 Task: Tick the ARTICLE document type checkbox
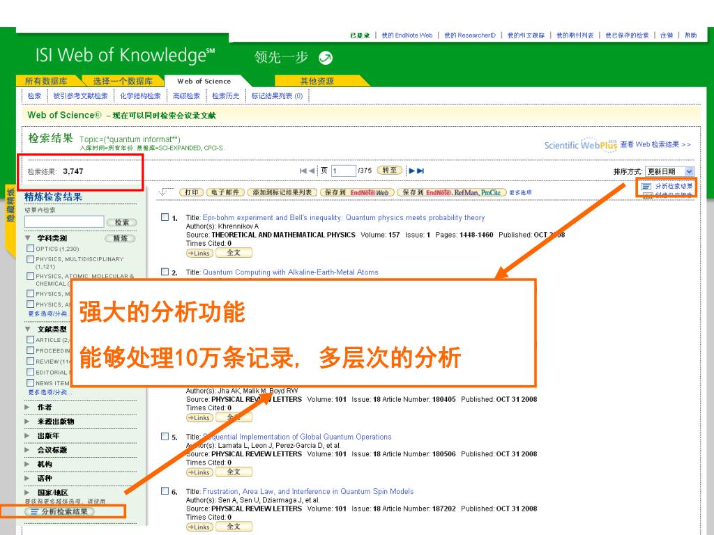pos(31,339)
